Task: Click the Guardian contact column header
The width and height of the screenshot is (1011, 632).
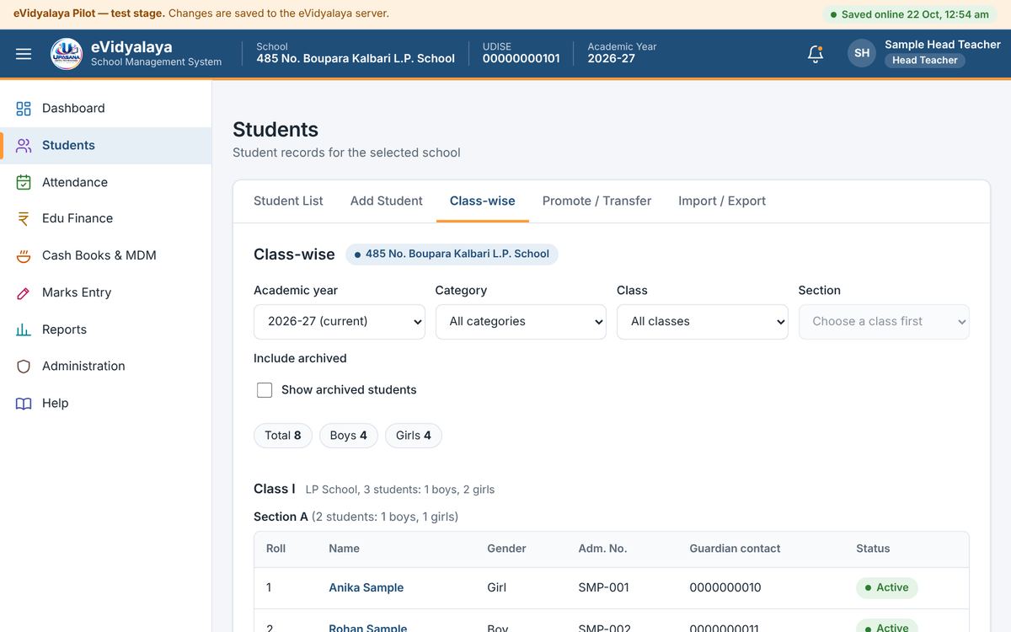Action: [735, 549]
